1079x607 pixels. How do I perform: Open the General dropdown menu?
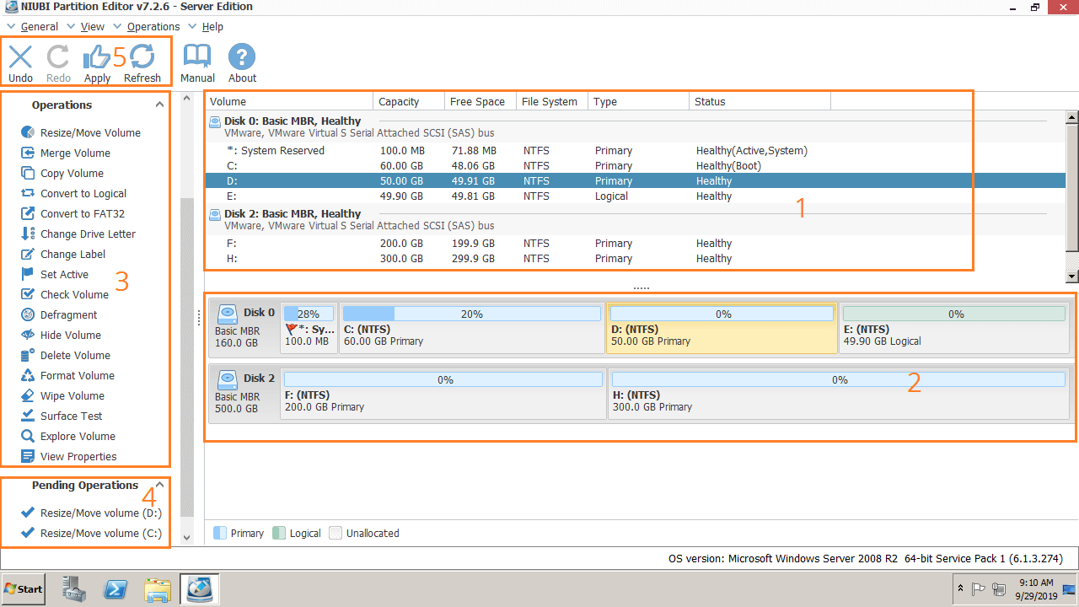[39, 26]
